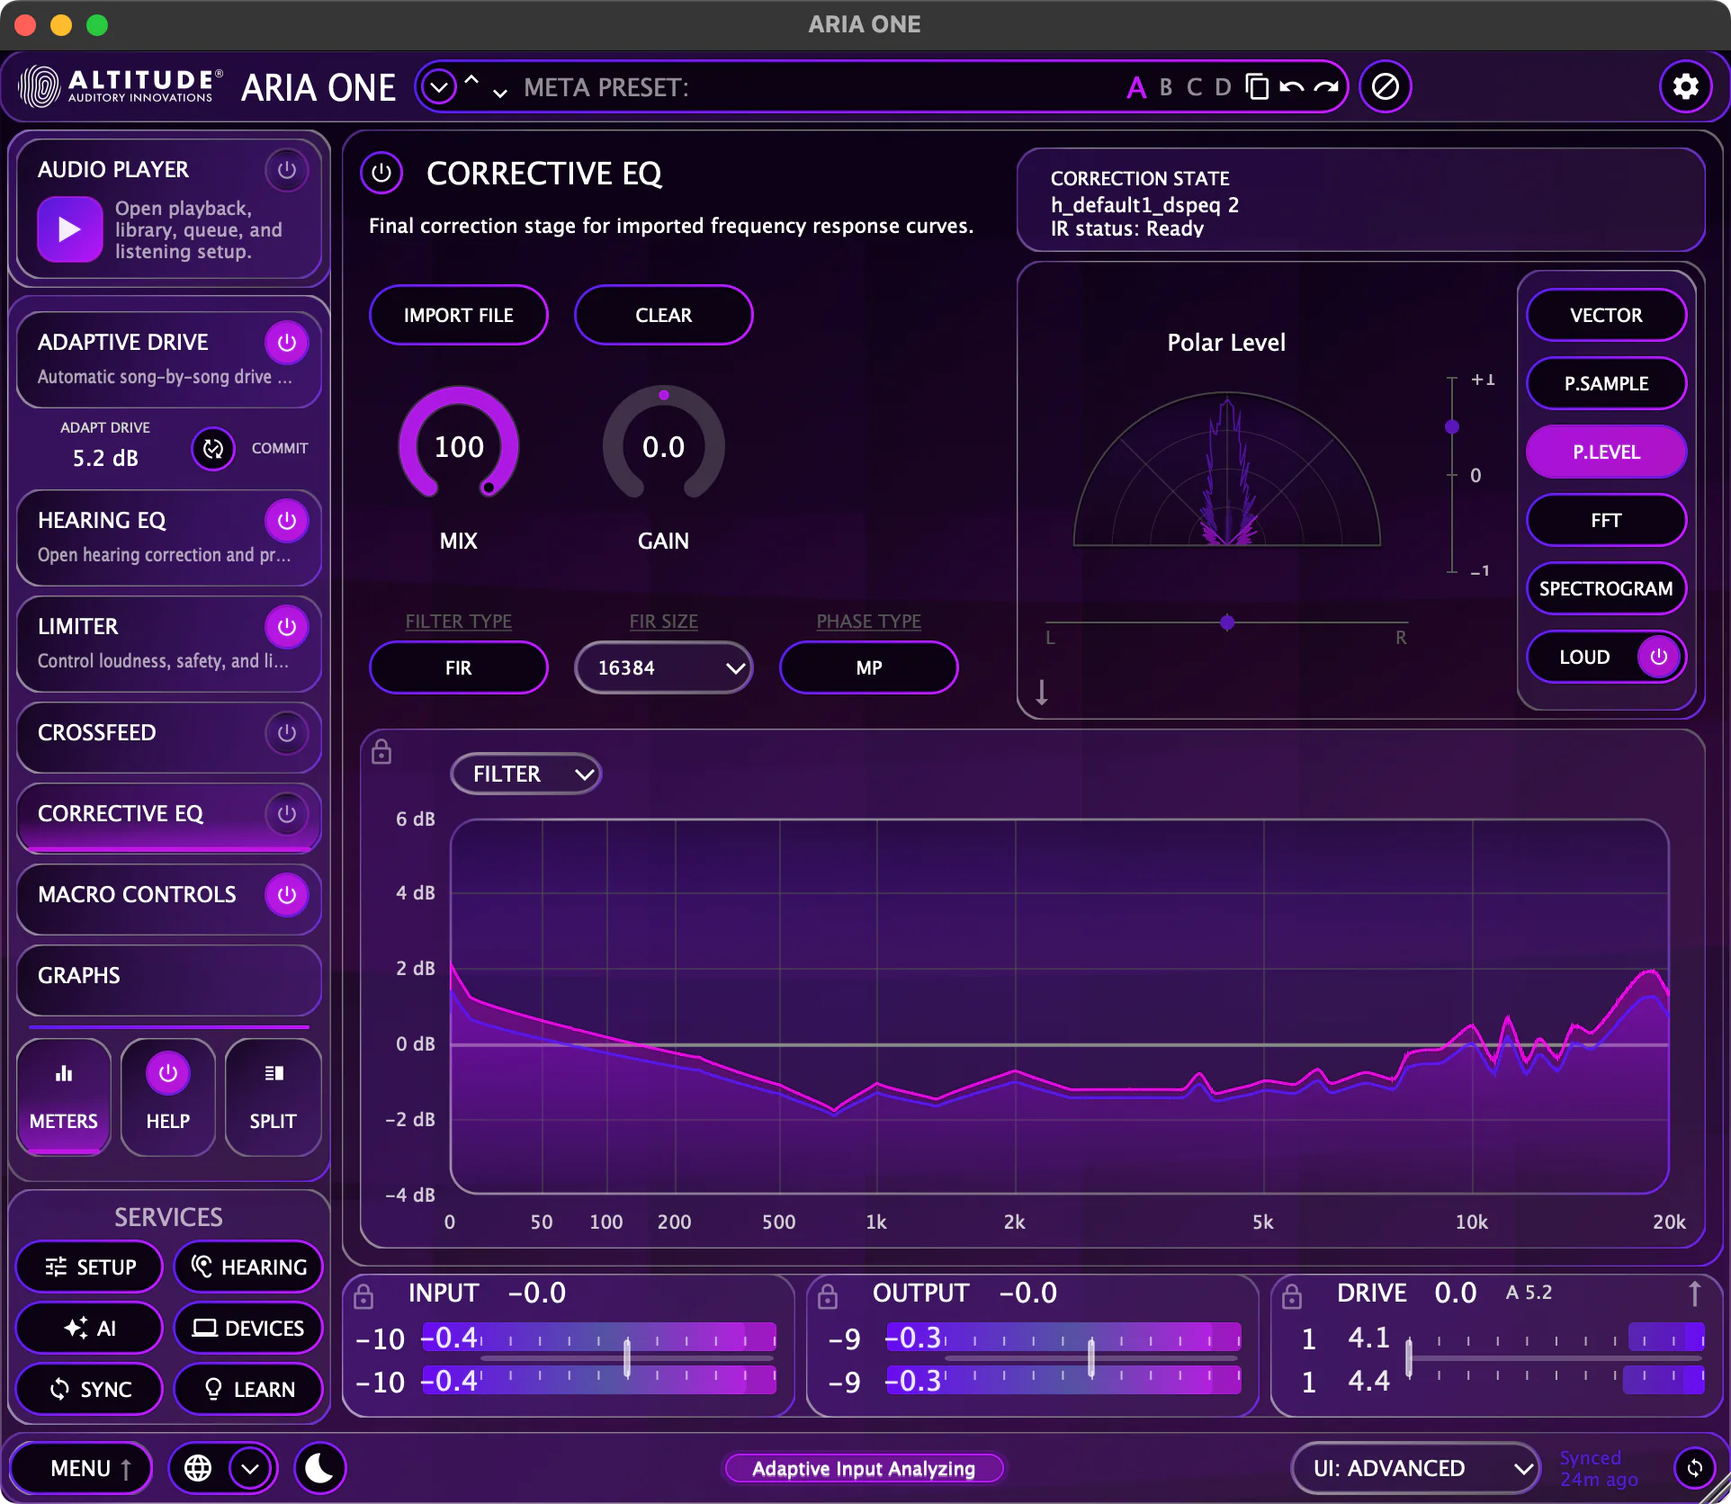Open the AI service
Viewport: 1731px width, 1504px height.
tap(89, 1328)
